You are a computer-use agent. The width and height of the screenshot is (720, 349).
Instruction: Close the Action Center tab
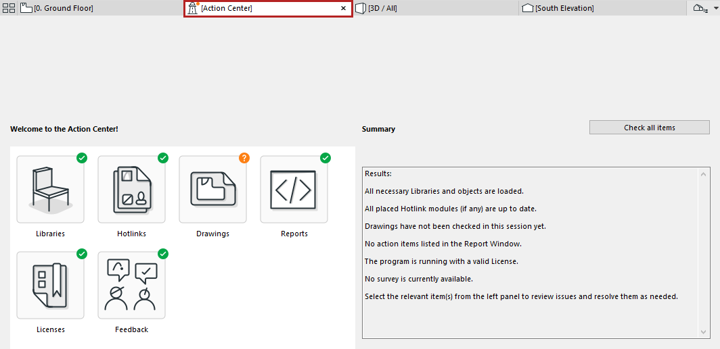click(343, 8)
